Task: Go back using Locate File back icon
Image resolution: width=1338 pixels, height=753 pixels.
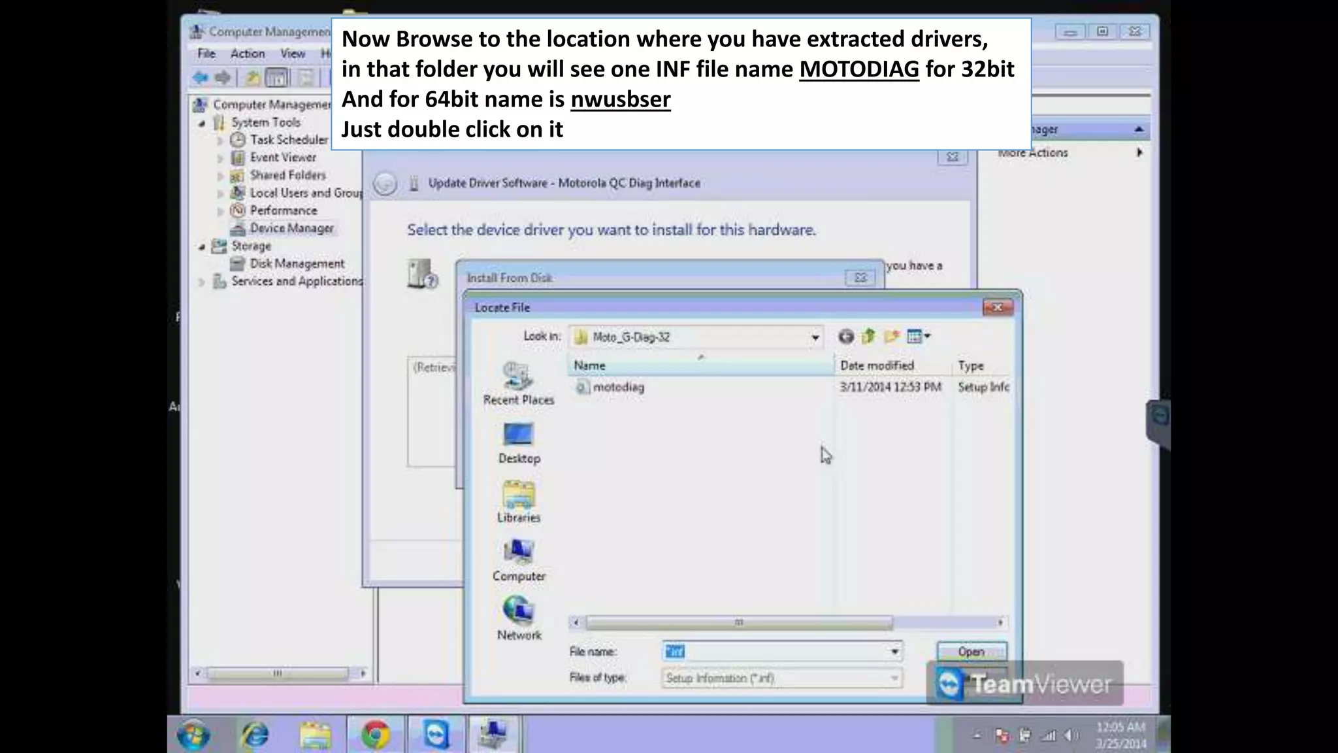Action: click(x=845, y=337)
